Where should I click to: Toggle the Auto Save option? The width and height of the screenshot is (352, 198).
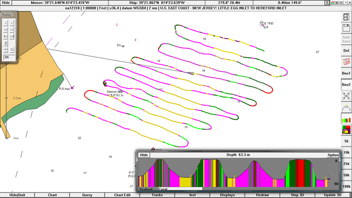(x=346, y=39)
